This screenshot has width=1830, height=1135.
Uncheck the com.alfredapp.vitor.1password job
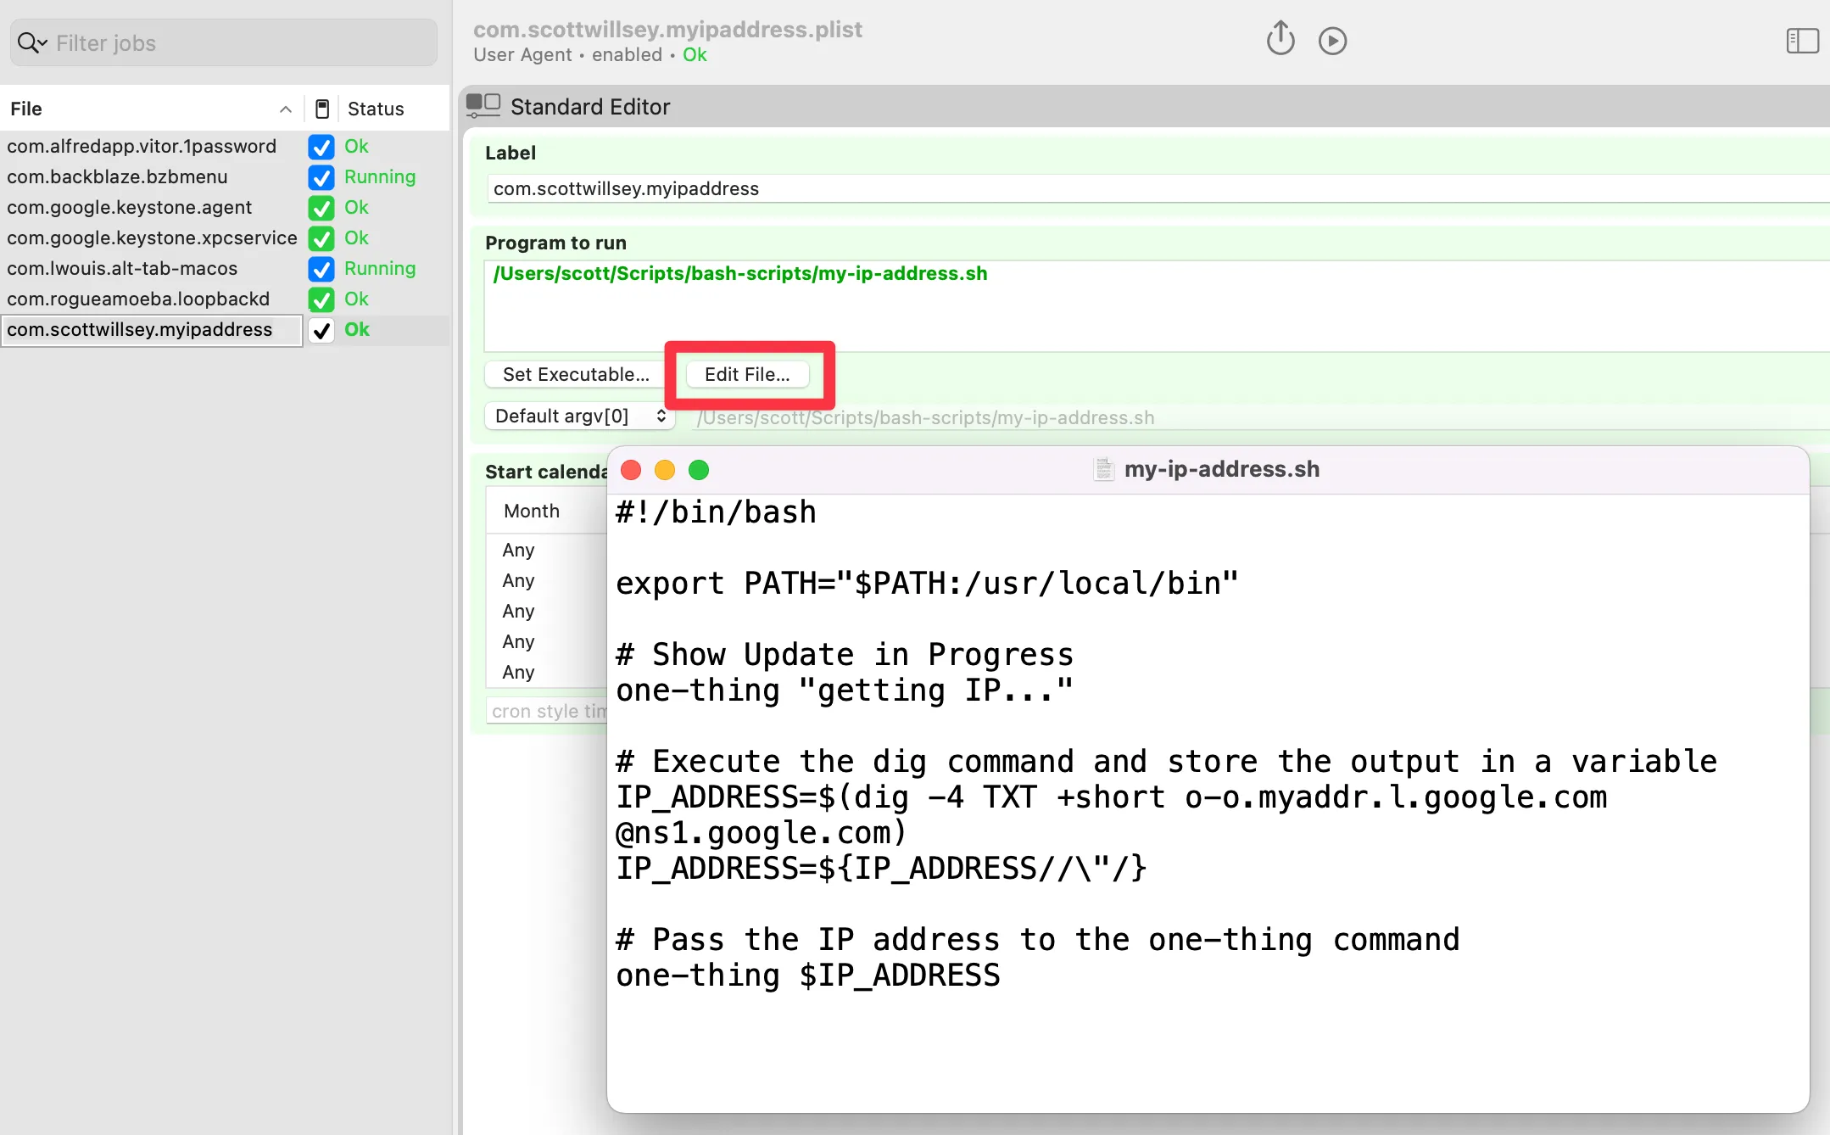point(321,147)
